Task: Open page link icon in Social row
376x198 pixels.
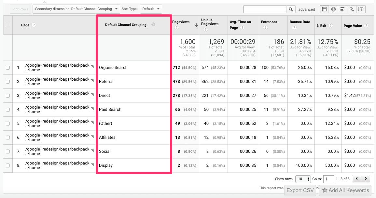Action: (91, 151)
